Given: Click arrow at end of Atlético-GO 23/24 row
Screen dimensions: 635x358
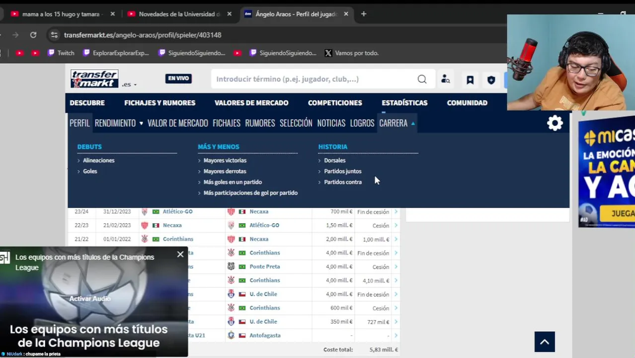Looking at the screenshot, I should coord(396,212).
